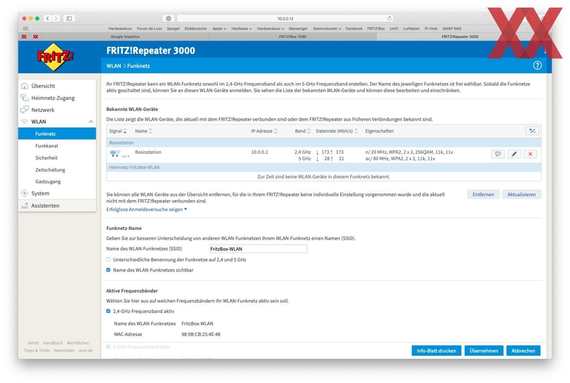Open the avm.de footer link
This screenshot has width=570, height=383.
coord(86,350)
